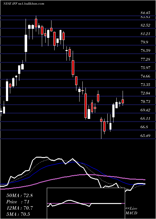Select the 66.8 price axis label

[x=144, y=127]
